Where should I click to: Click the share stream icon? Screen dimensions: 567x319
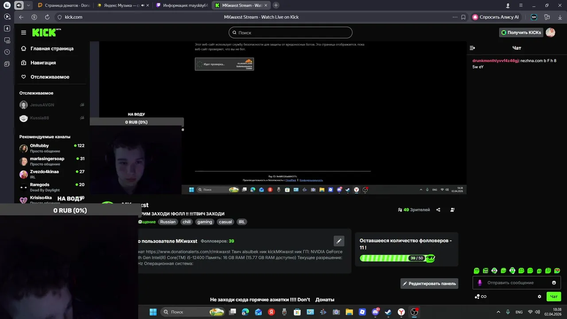pos(438,210)
